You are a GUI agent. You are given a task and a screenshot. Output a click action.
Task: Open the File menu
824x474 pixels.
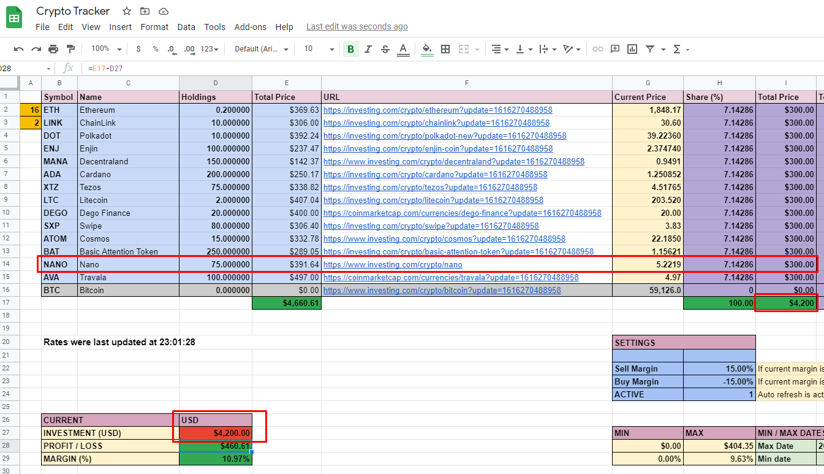42,27
